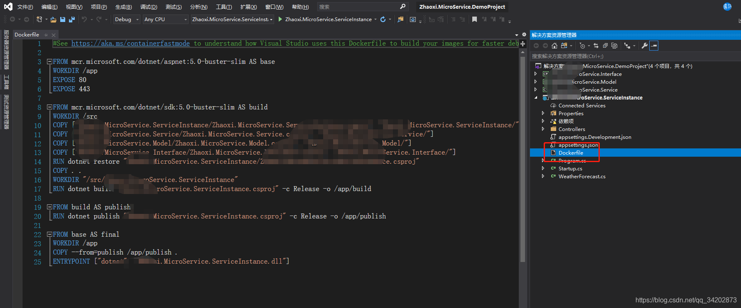
Task: Click the switch views icon in Solution Explorer
Action: click(564, 46)
